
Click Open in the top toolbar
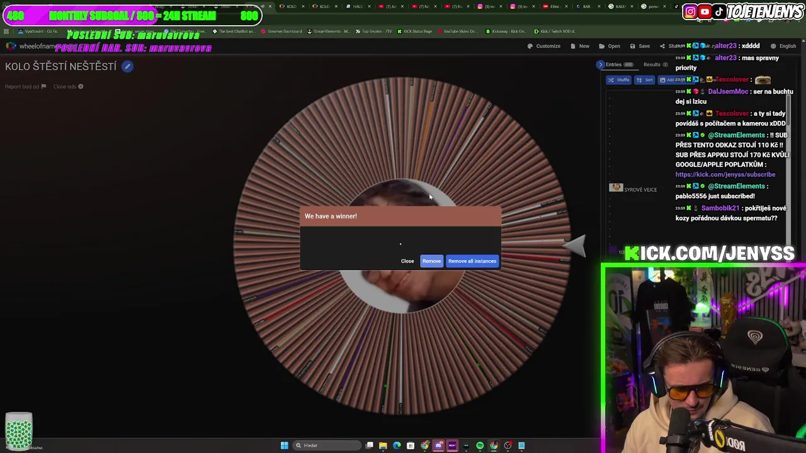tap(610, 46)
